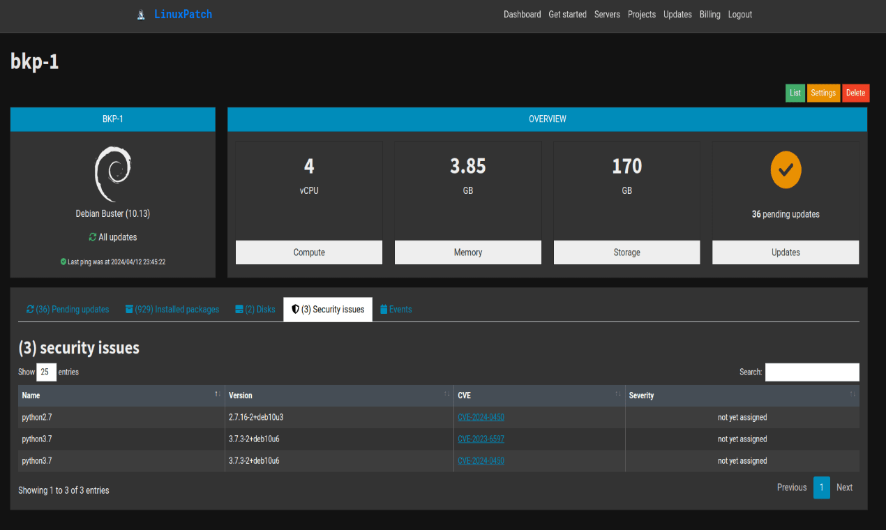Sort table by Name column arrows
Image resolution: width=886 pixels, height=530 pixels.
[217, 395]
